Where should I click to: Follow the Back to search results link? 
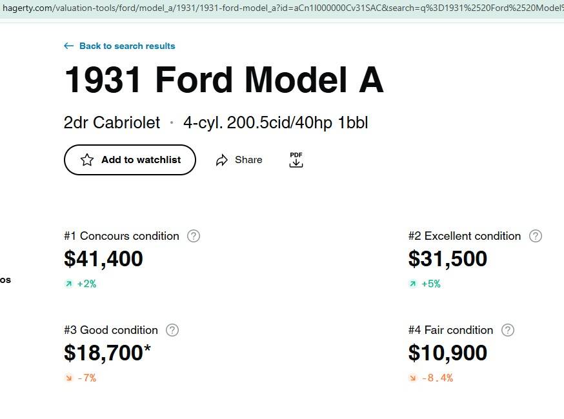[x=126, y=46]
